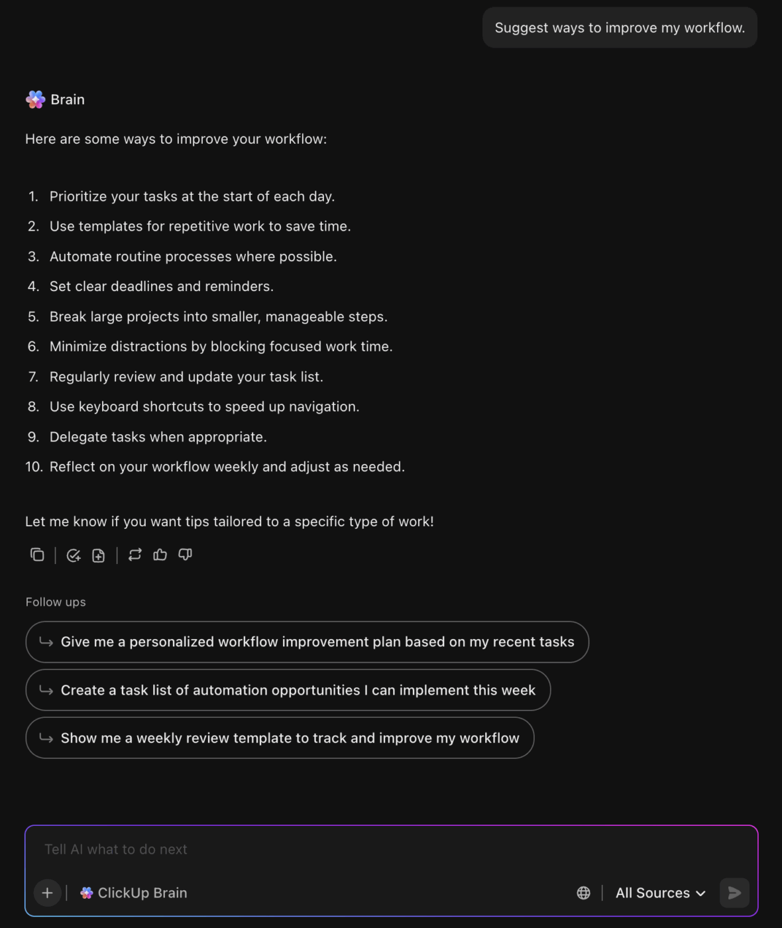Select 'Create a task list of automation opportunities'
This screenshot has height=928, width=782.
pos(288,690)
